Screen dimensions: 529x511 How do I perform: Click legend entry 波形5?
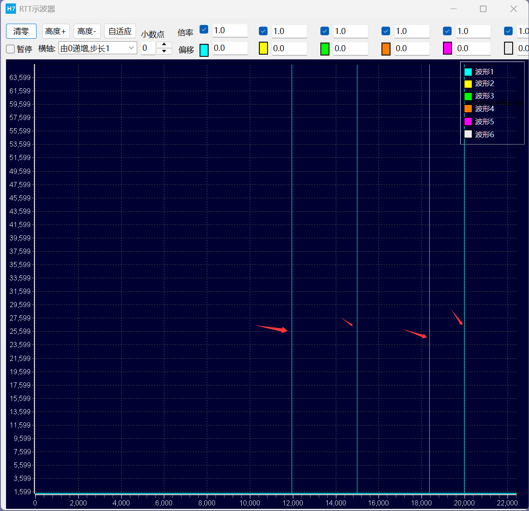[479, 122]
